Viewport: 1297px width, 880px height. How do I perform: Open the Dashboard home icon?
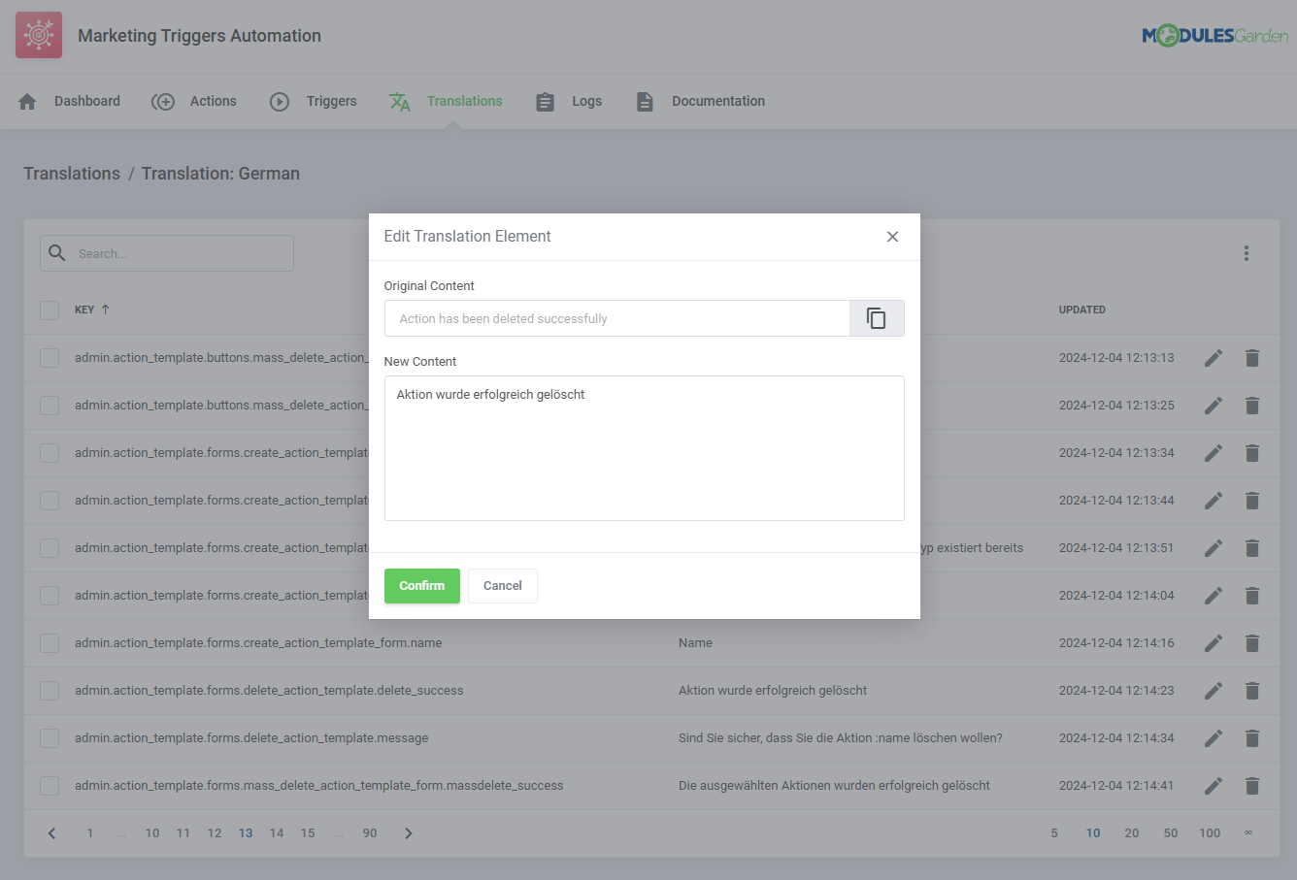point(27,101)
